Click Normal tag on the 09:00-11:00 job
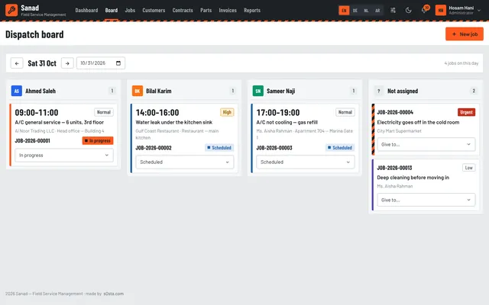Screen dimensions: 489x305 (x=104, y=112)
